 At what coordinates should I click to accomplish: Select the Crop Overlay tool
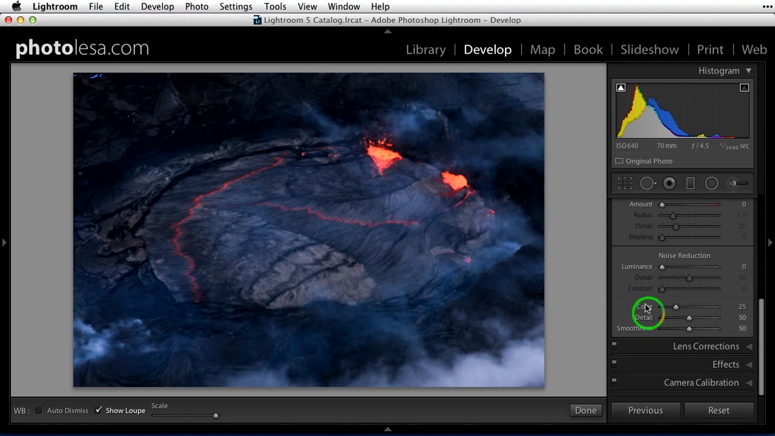click(x=625, y=183)
